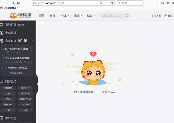
Task: Open the browser library icon
Action: (162, 3)
